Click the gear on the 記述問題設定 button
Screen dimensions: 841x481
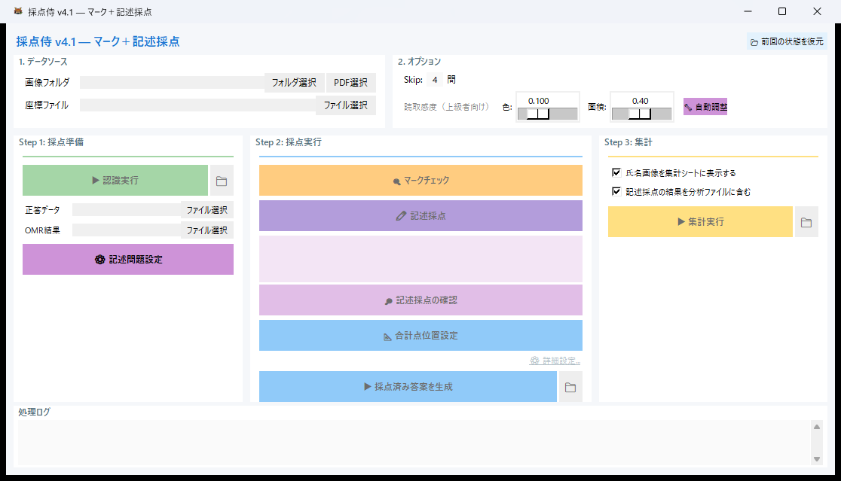click(x=127, y=259)
